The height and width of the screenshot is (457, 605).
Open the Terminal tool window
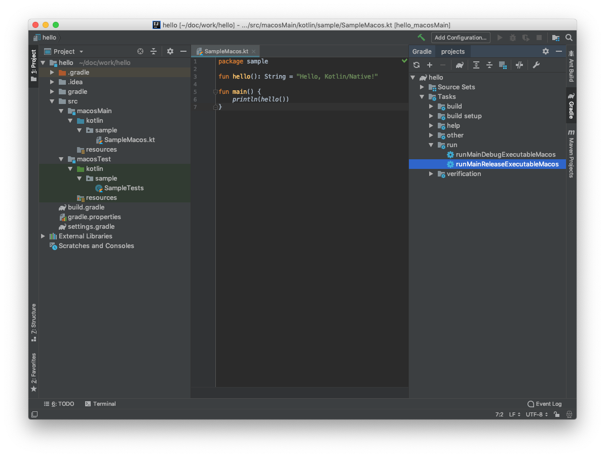coord(100,404)
